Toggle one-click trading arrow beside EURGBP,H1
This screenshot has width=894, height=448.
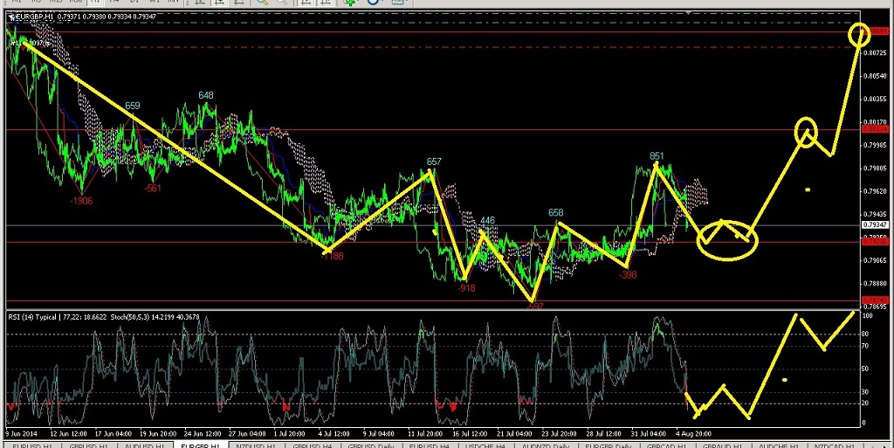[10, 15]
